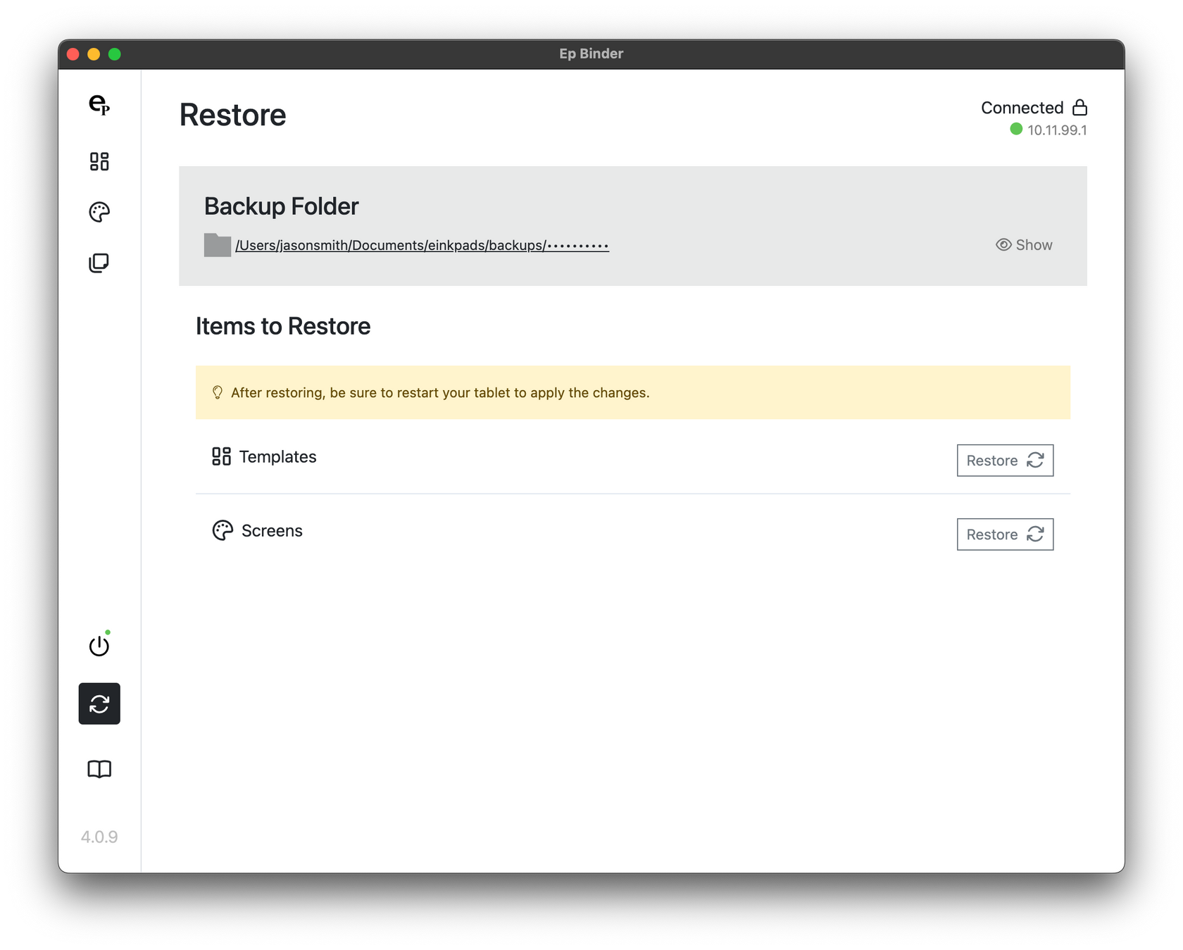Click the power status icon with green dot
Image resolution: width=1183 pixels, height=950 pixels.
[x=99, y=645]
